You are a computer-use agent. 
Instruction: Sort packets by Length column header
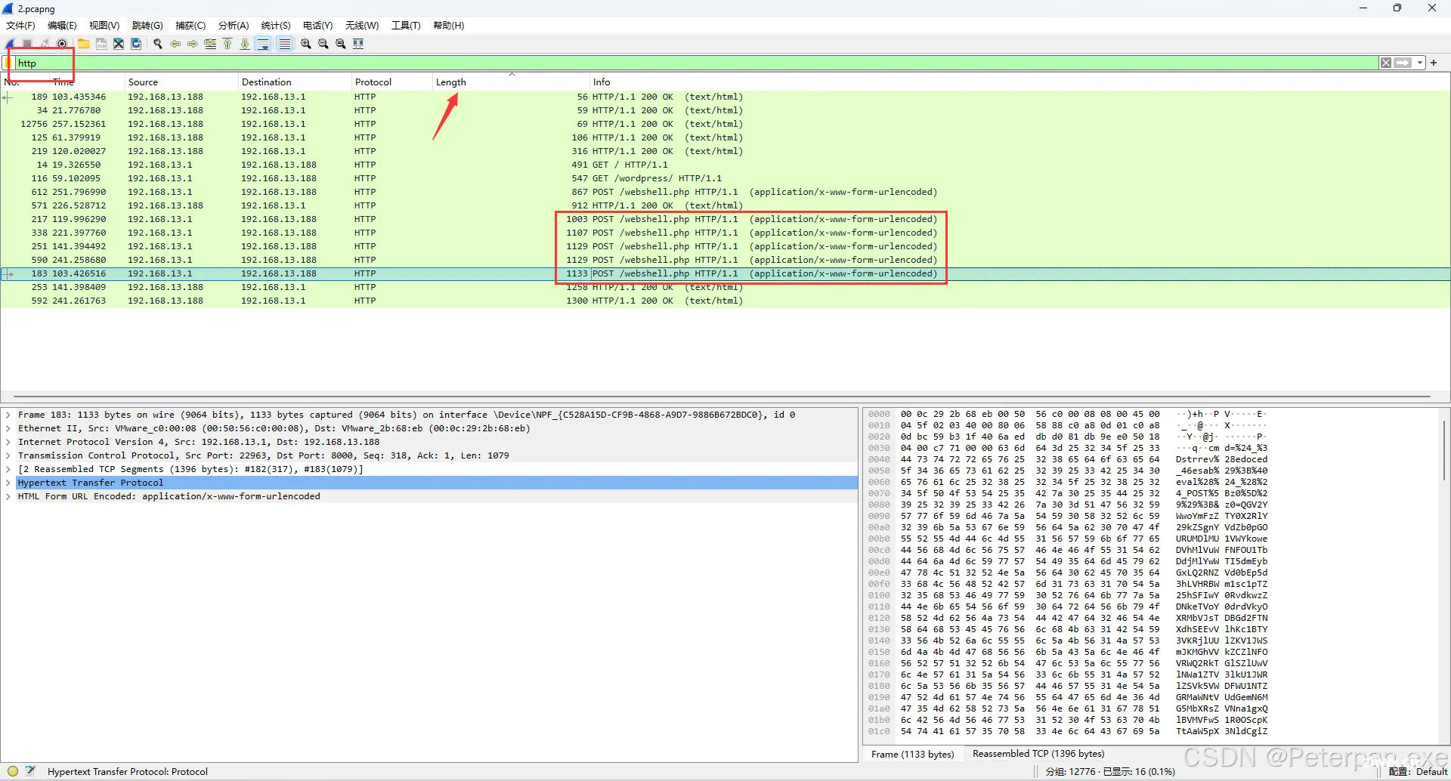(510, 82)
